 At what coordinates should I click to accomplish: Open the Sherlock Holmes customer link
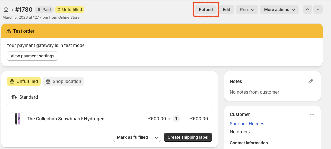tap(247, 124)
